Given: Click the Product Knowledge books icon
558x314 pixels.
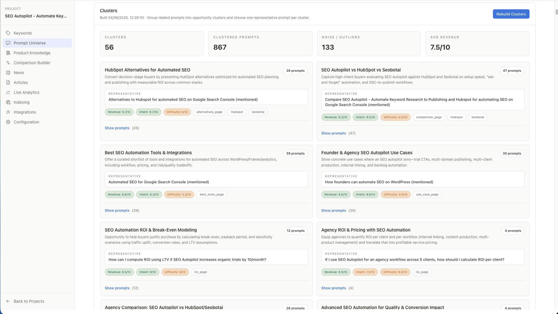Looking at the screenshot, I should click(x=8, y=53).
